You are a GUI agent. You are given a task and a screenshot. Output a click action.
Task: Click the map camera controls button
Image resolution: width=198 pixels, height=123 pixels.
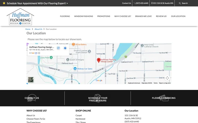(x=167, y=78)
